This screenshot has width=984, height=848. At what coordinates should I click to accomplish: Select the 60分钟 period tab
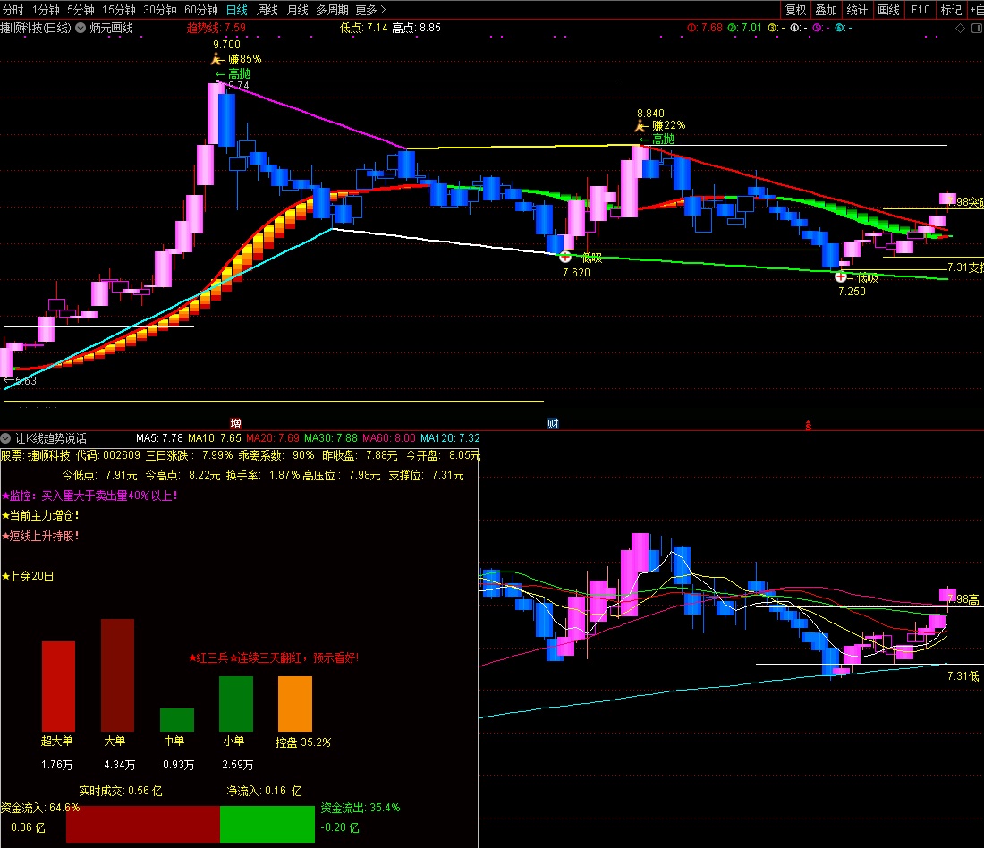point(200,10)
